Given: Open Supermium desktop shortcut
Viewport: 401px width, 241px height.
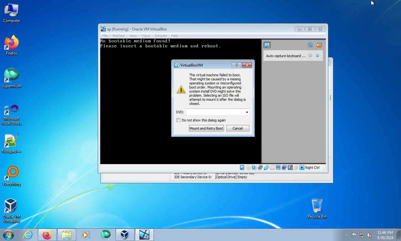Looking at the screenshot, I should 12,78.
